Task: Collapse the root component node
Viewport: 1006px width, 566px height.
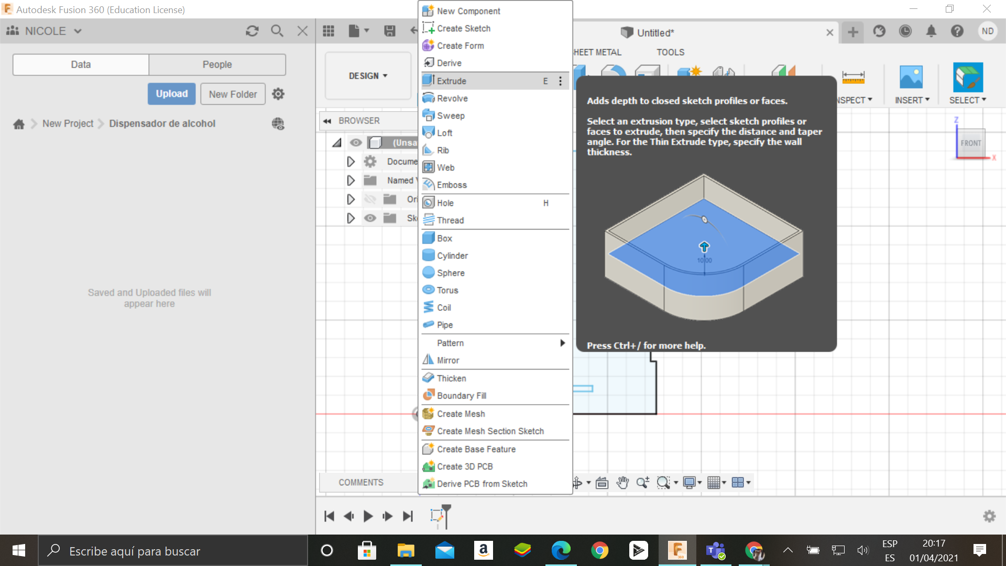Action: [x=337, y=143]
